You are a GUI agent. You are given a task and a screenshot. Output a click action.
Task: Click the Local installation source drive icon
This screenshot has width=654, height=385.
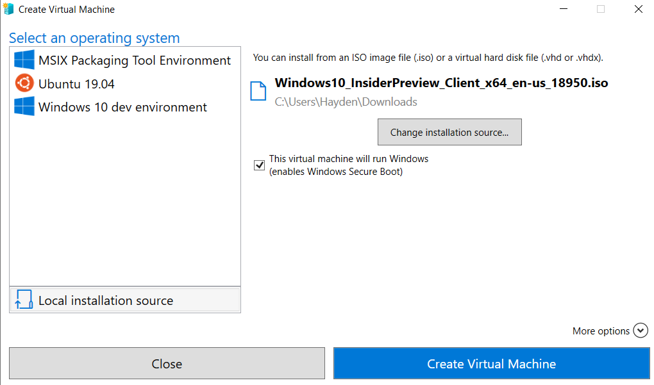click(24, 300)
